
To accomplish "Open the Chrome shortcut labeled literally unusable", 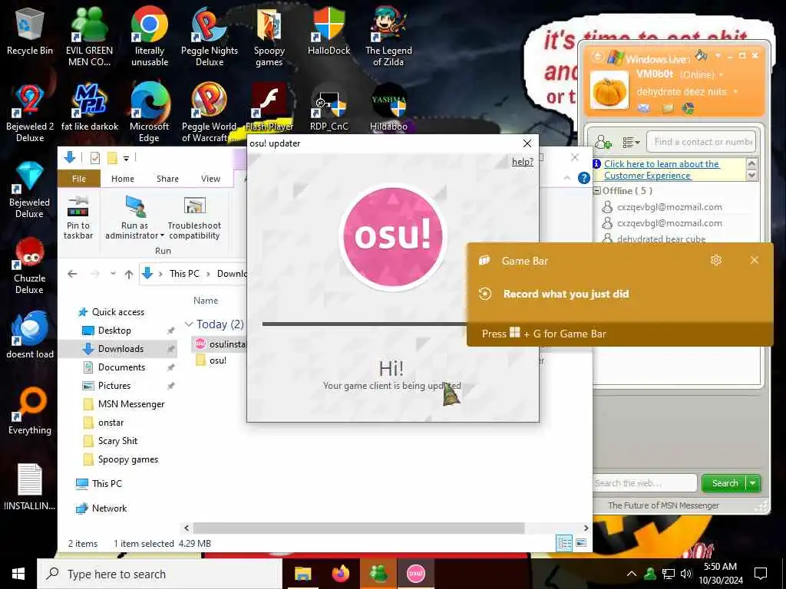I will pyautogui.click(x=150, y=37).
